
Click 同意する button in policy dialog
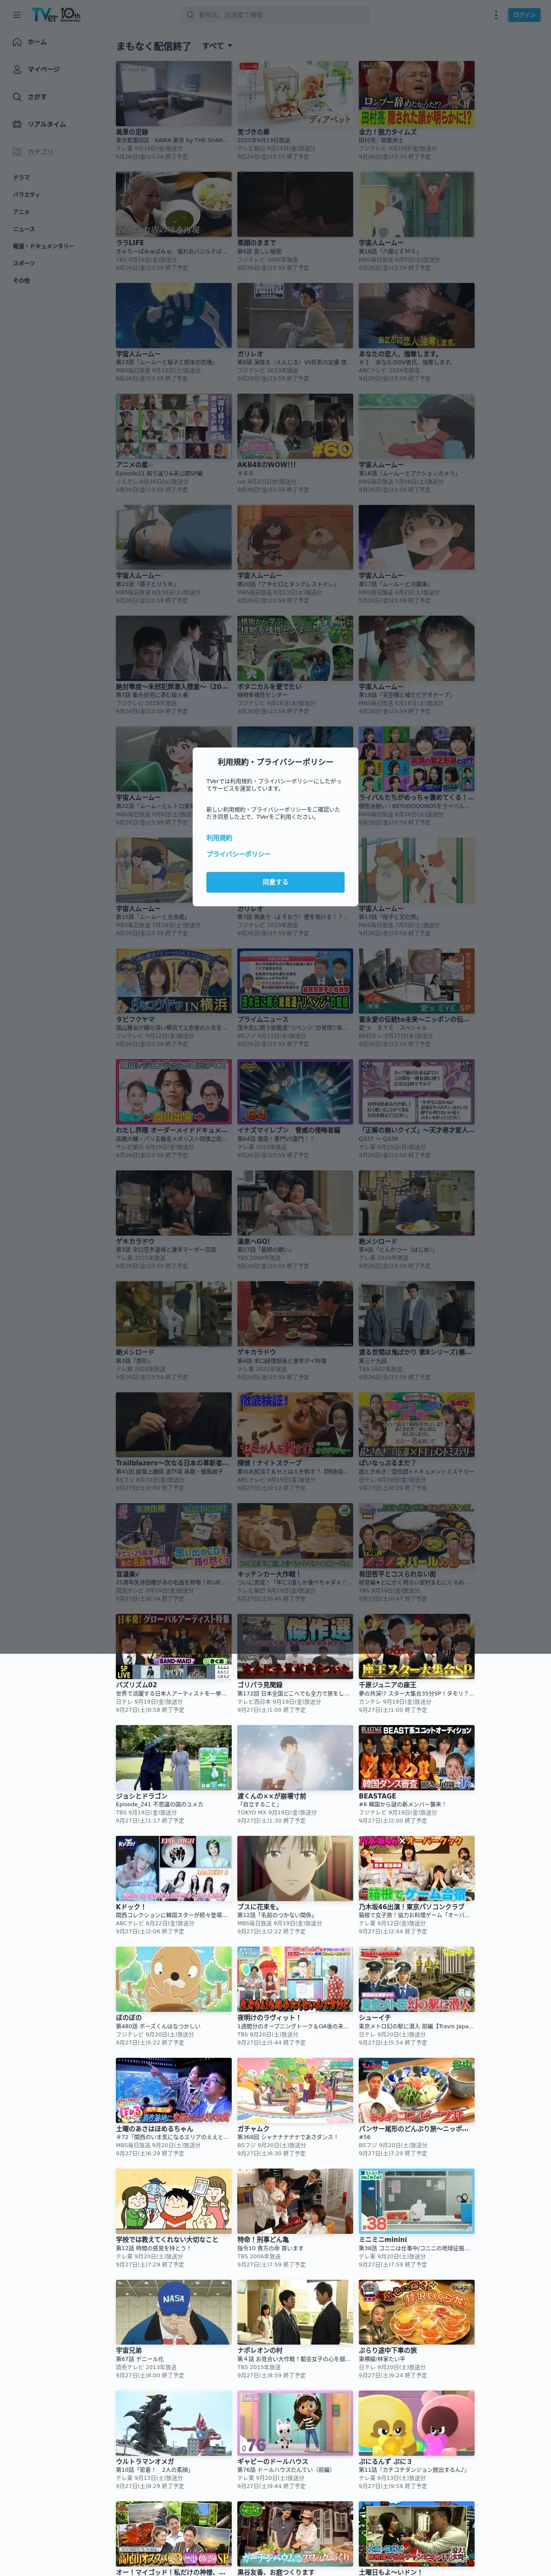click(275, 882)
